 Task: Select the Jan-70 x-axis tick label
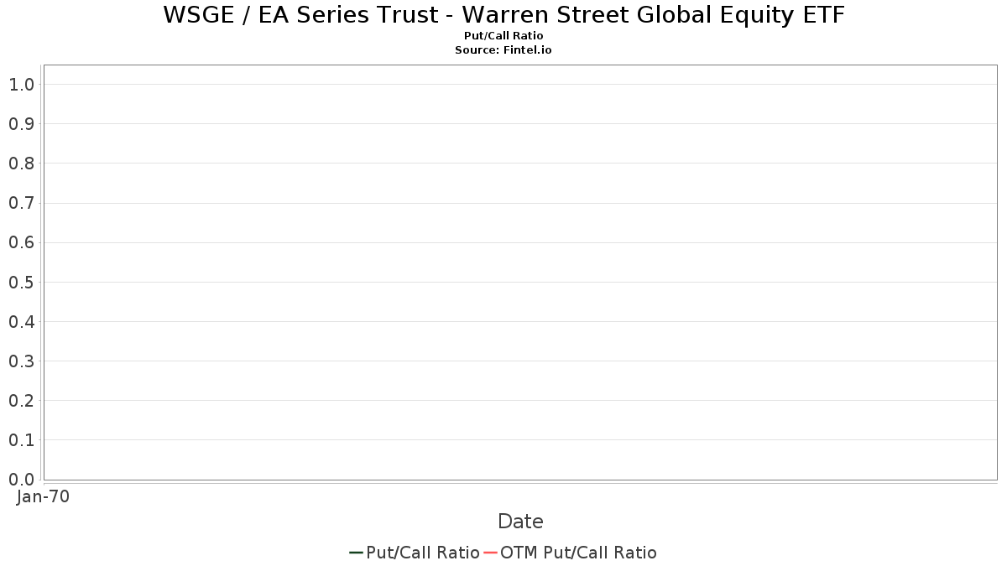click(x=43, y=496)
